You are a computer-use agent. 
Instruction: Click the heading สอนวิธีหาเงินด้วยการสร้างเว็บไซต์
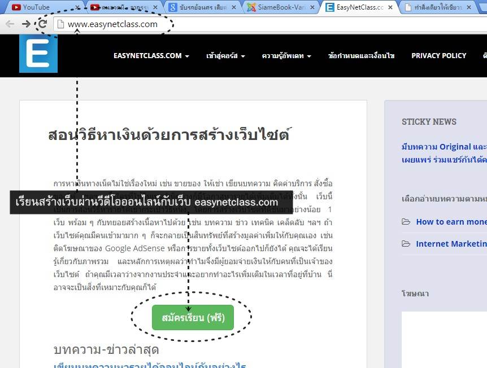coord(170,135)
